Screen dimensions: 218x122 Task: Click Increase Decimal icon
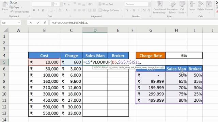point(144,10)
